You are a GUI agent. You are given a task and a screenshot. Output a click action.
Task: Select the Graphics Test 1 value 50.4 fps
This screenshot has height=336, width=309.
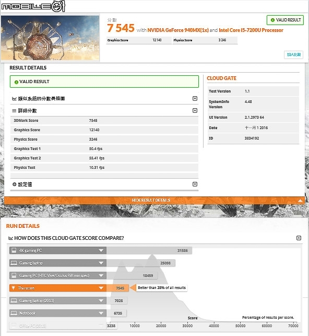point(96,149)
